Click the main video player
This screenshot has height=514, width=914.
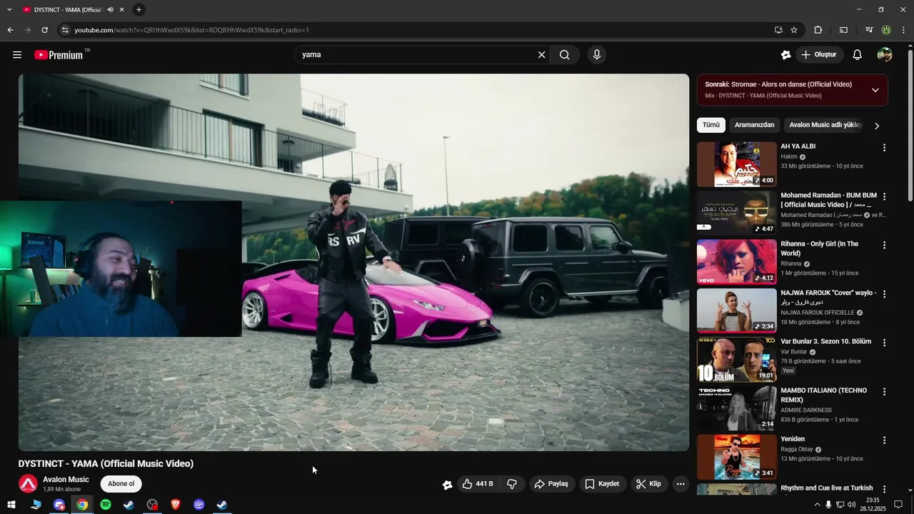click(x=353, y=262)
